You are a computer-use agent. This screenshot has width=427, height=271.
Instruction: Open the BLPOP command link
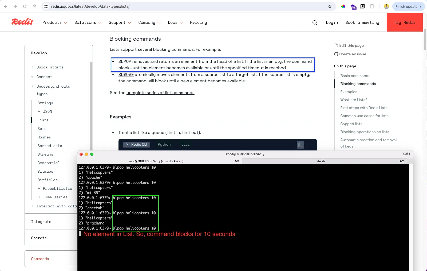tap(125, 61)
